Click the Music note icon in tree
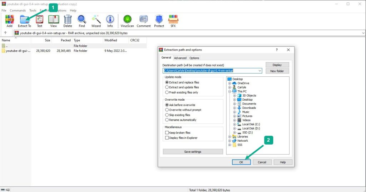Viewport: 366px width, 192px height. point(239,112)
